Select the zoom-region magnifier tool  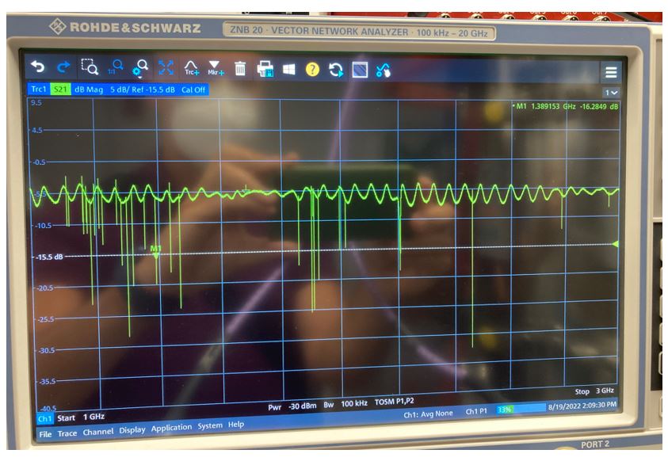(x=89, y=69)
